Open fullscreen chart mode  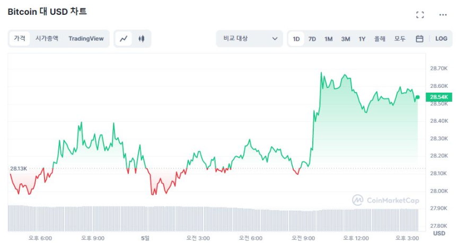point(420,15)
